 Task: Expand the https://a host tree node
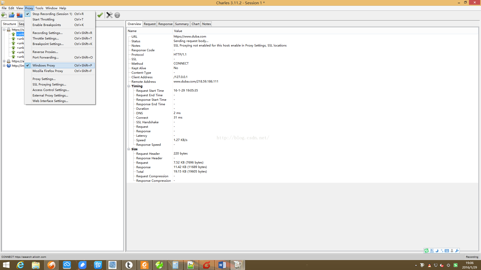(4, 61)
